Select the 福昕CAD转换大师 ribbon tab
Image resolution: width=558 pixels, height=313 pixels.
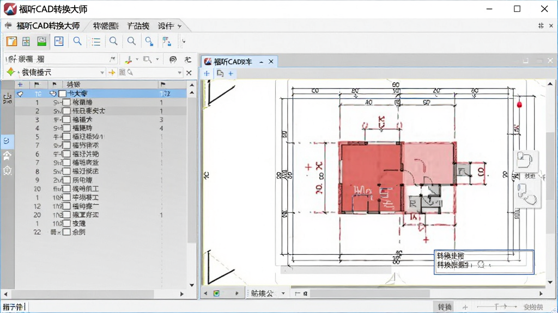[x=48, y=26]
